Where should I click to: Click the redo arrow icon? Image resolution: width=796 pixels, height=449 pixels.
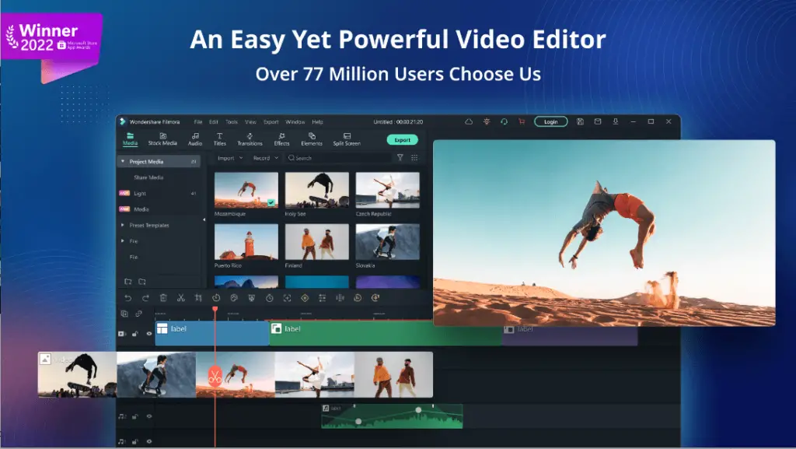pyautogui.click(x=145, y=298)
